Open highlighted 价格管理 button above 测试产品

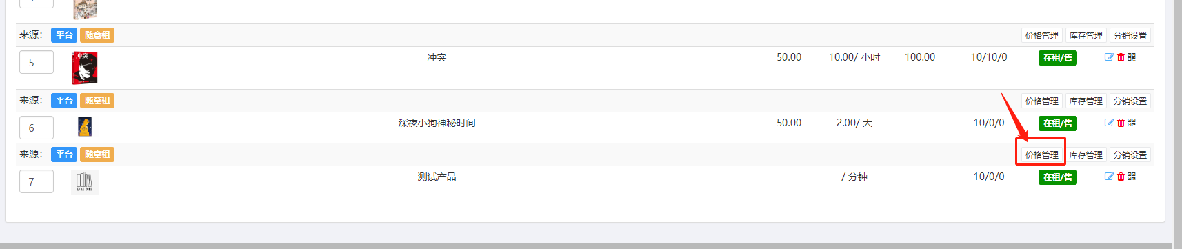[x=1041, y=155]
